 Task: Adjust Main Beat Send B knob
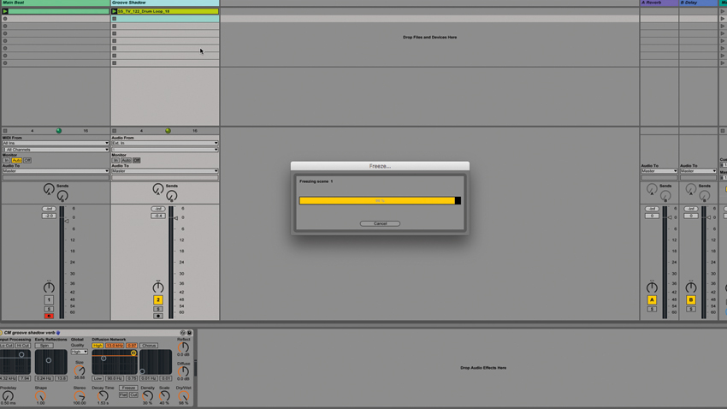[62, 196]
